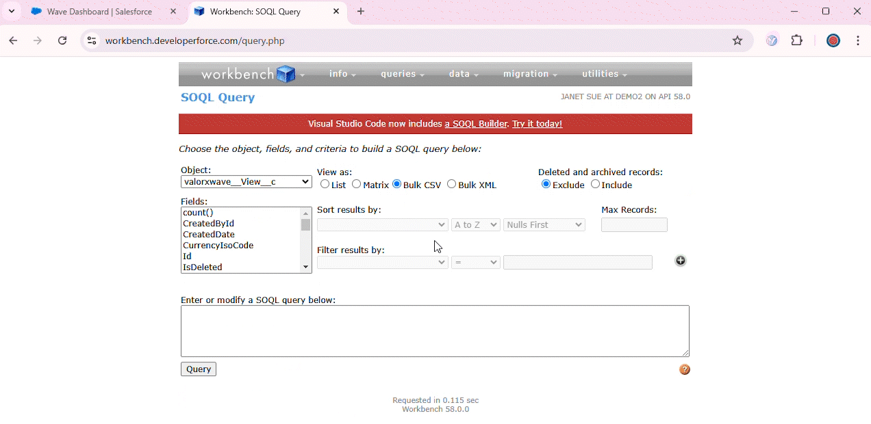Screen dimensions: 871x424
Task: Choose Include deleted records
Action: tap(595, 184)
